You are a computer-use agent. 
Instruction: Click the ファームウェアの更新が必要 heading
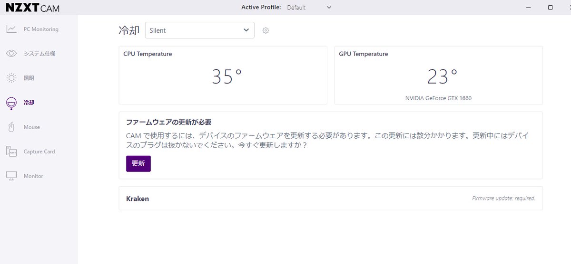[x=169, y=123]
